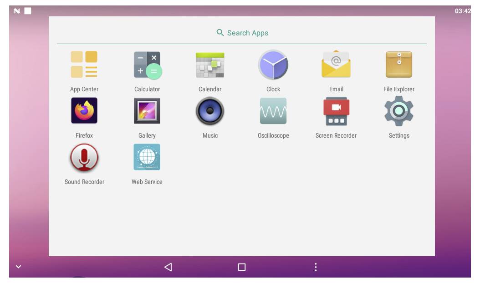Launch the Calculator app
480x283 pixels.
[147, 65]
